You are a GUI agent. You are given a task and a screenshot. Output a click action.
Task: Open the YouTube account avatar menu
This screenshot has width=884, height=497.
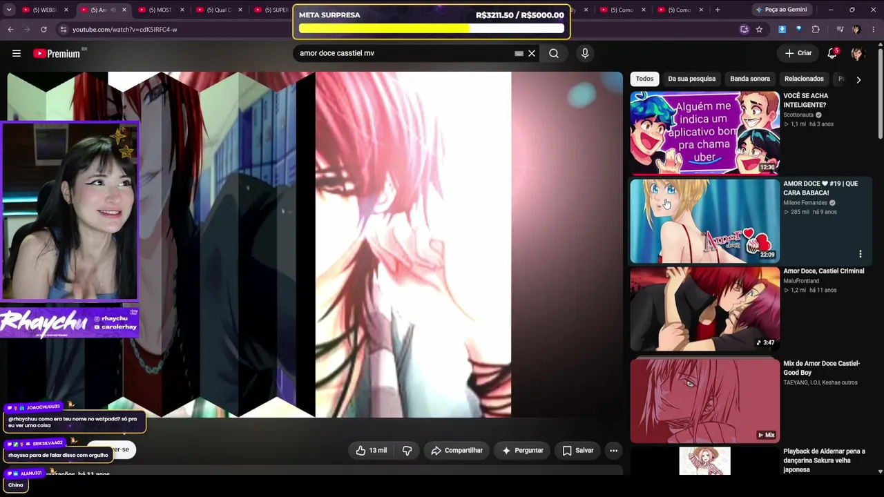click(858, 53)
